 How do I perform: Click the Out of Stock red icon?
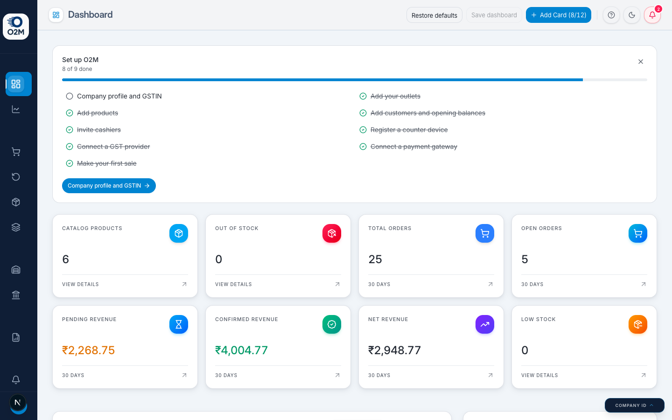pos(332,233)
